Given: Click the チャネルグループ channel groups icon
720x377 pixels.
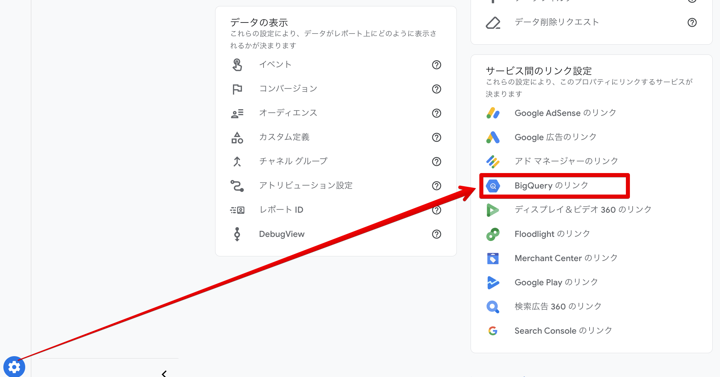Looking at the screenshot, I should [x=237, y=162].
